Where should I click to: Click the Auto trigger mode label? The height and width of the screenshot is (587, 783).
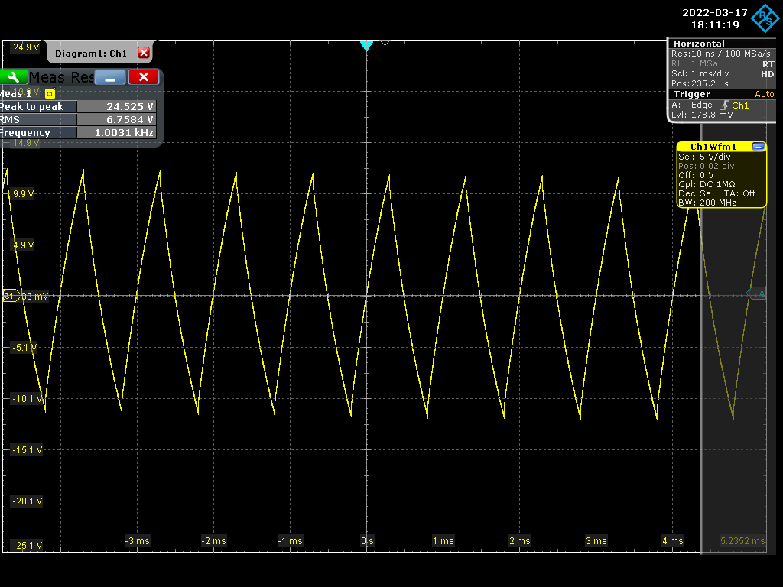[x=764, y=94]
